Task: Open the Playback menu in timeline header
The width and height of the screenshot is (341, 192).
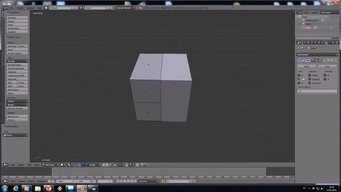Action: pos(42,181)
